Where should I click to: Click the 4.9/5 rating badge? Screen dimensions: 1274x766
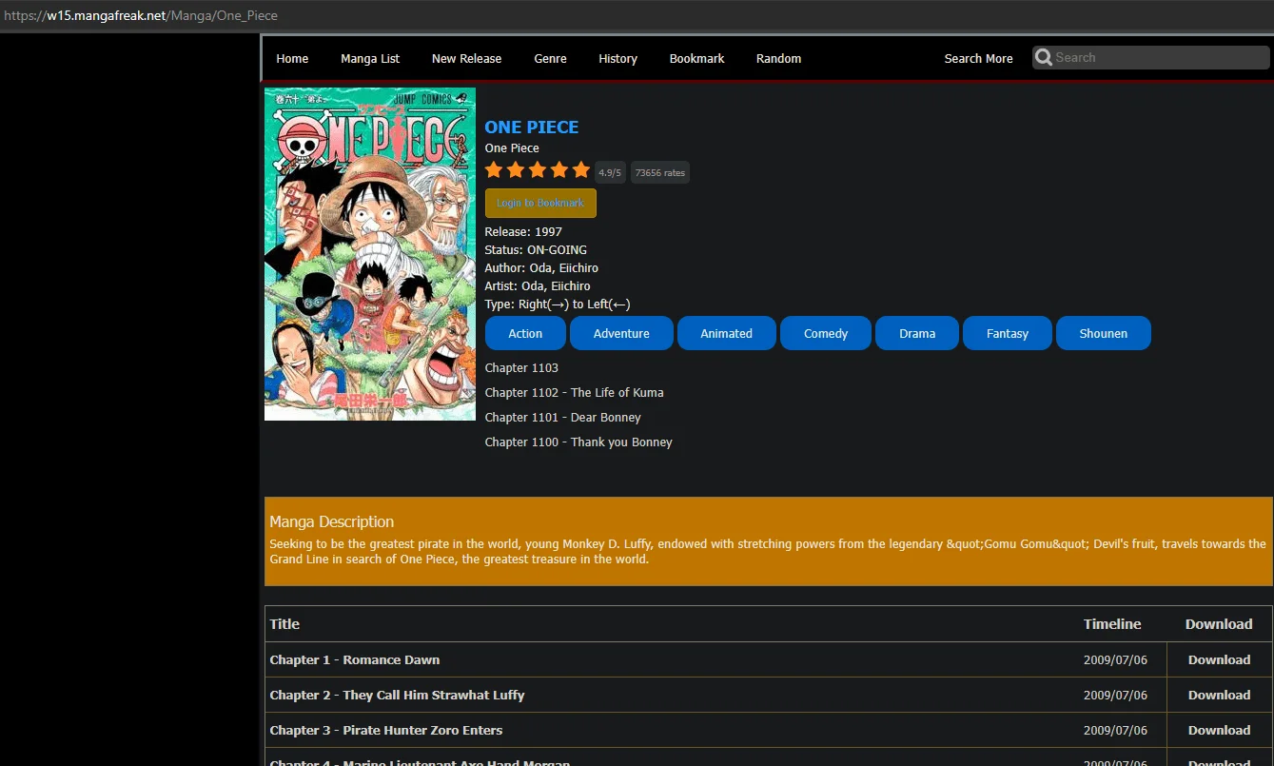click(x=610, y=172)
